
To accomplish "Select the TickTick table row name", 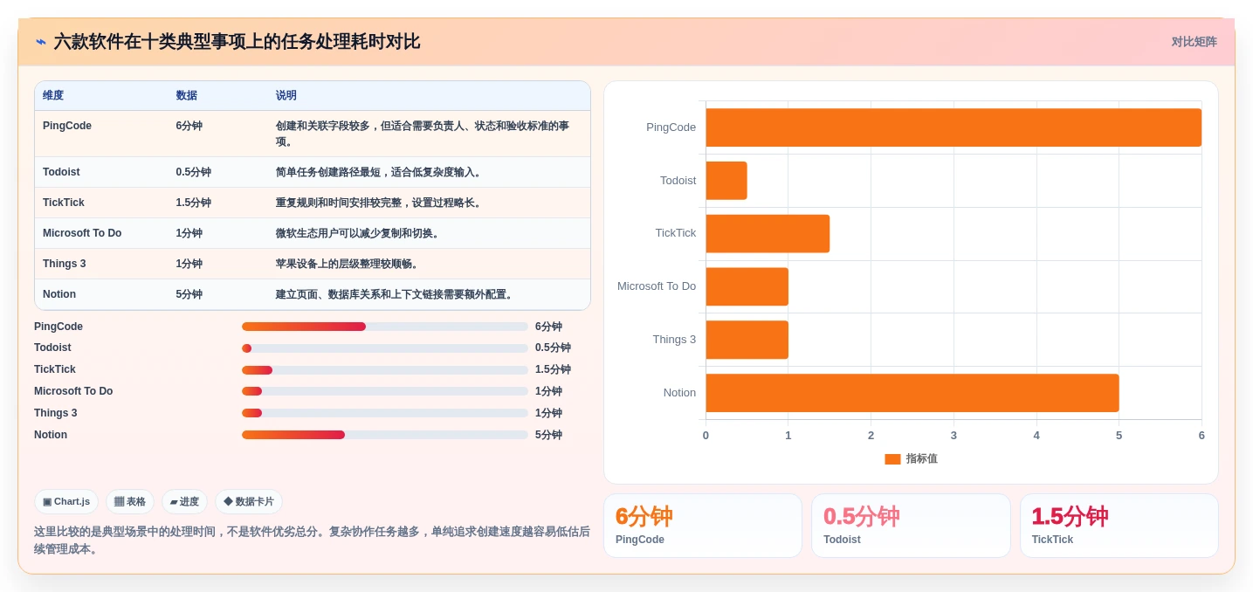I will 64,203.
